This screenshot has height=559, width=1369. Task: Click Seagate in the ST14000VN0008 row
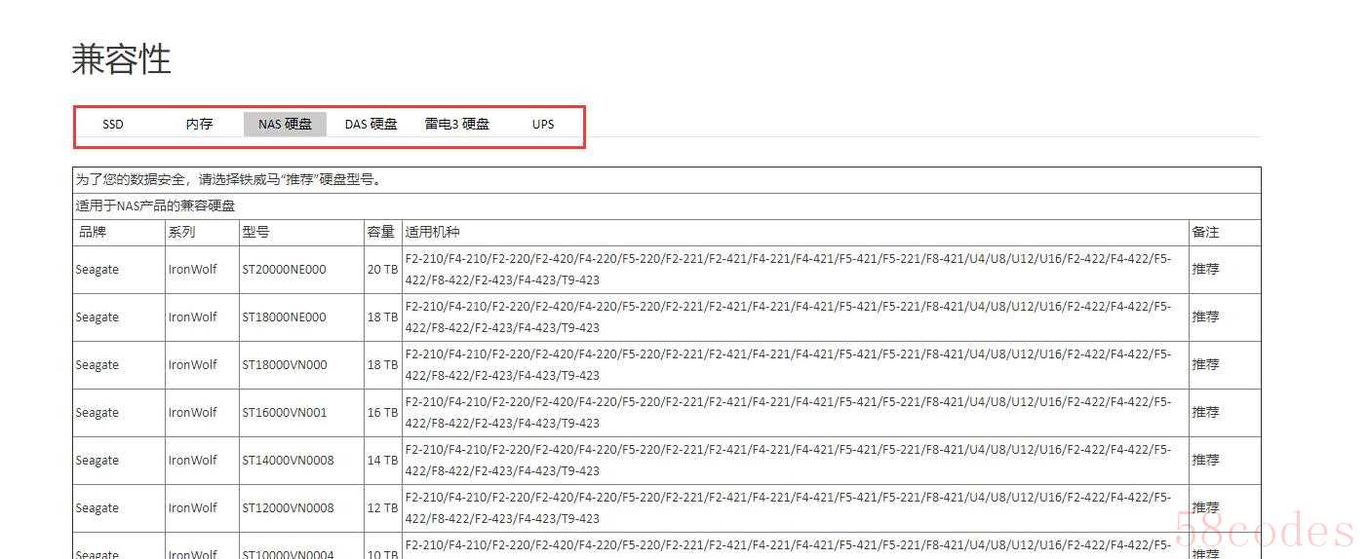tap(97, 461)
